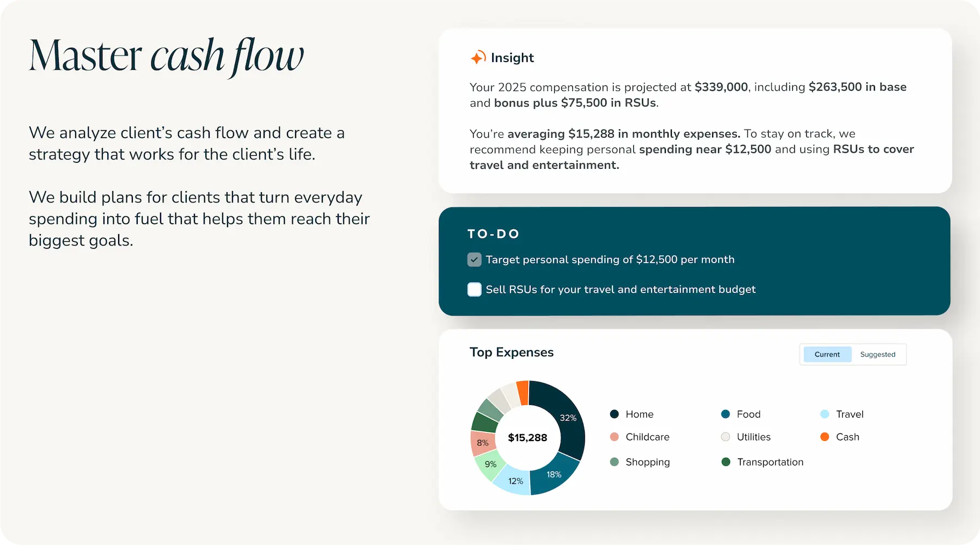Click the Food legend color dot
This screenshot has height=545, width=980.
[725, 414]
